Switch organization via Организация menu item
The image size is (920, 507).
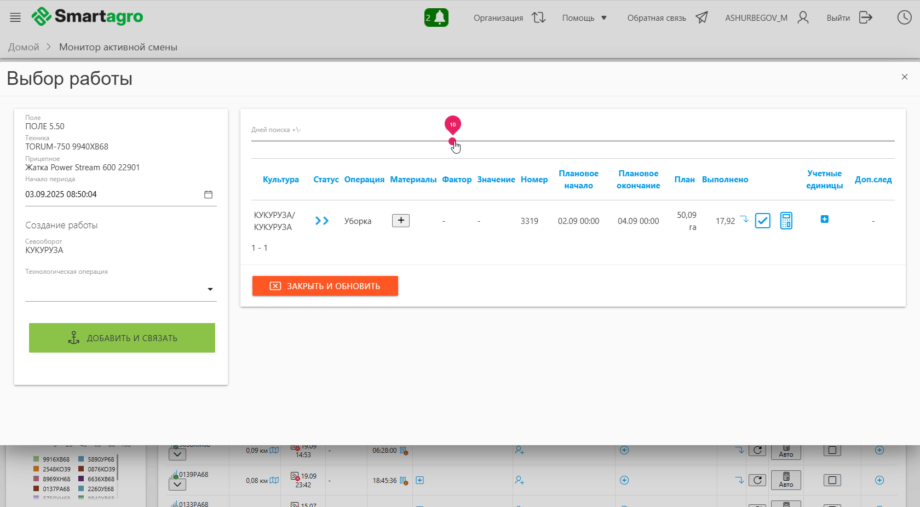click(x=509, y=18)
